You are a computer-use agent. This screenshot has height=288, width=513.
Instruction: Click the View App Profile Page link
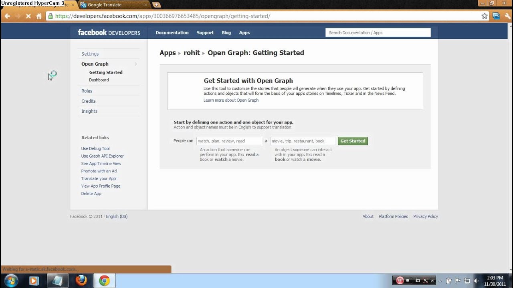click(101, 186)
